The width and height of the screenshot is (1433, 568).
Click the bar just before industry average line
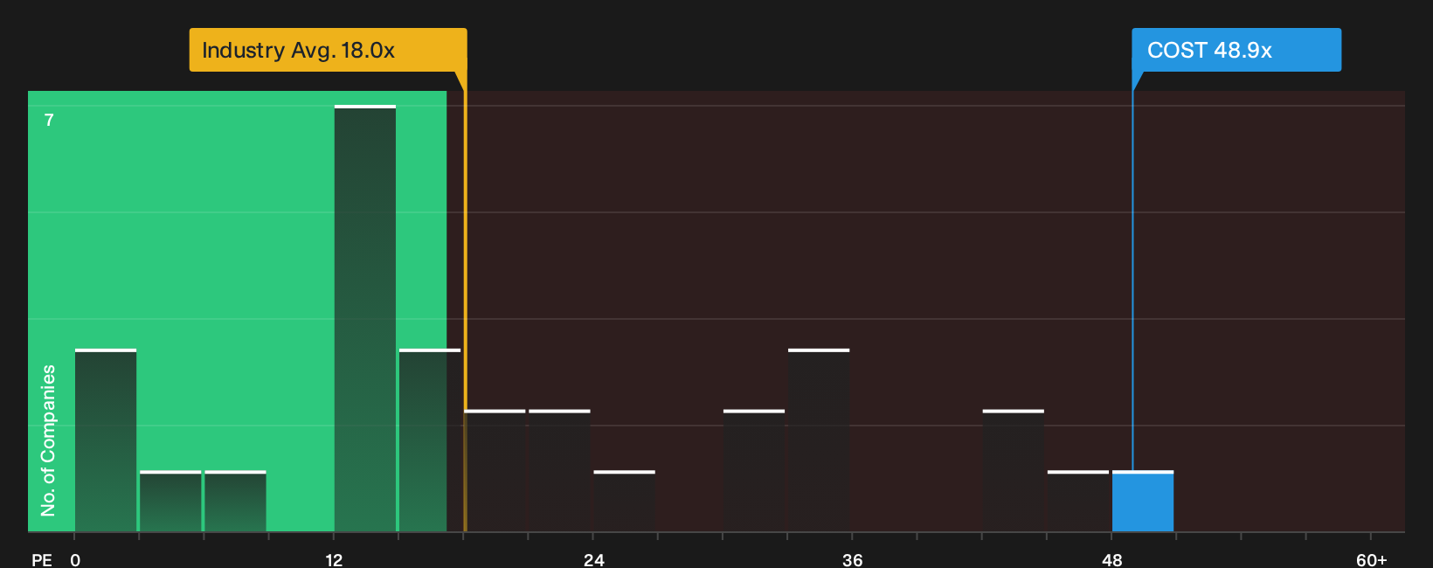[x=430, y=440]
